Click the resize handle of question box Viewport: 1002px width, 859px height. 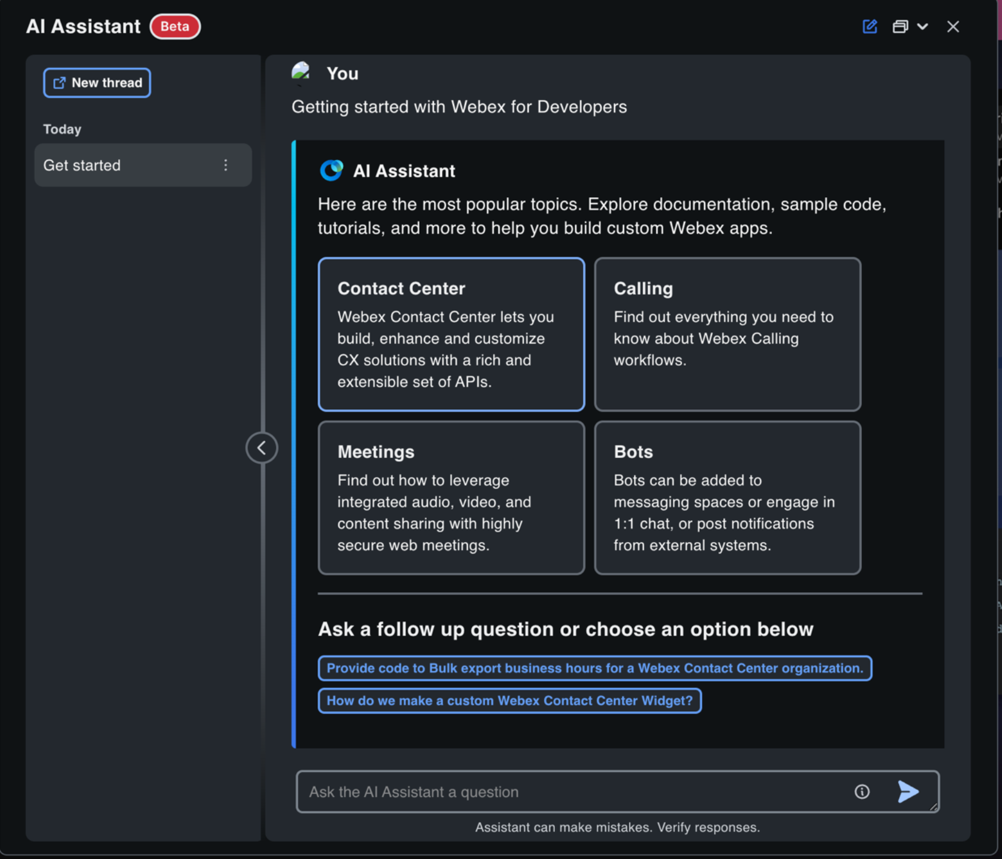click(x=933, y=807)
